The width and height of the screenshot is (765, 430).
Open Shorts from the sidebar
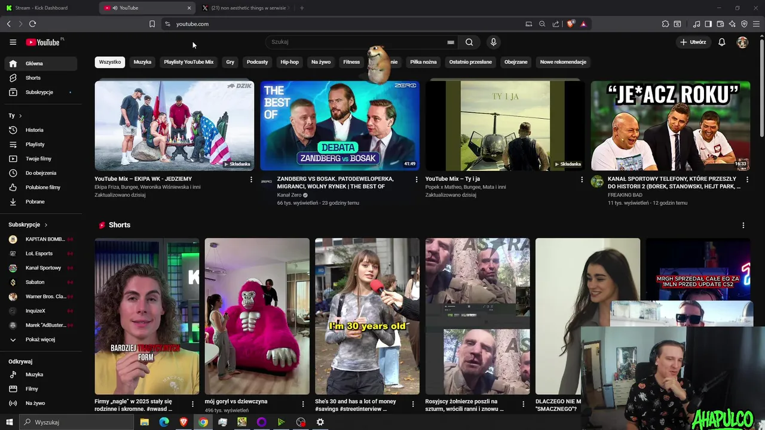tap(41, 78)
